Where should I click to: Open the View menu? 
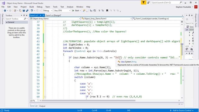[16, 7]
